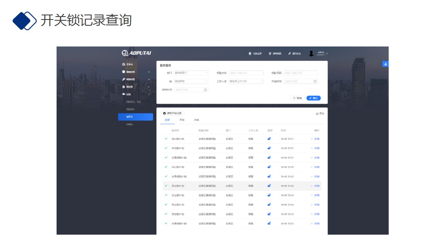
Task: Click the 读取开锁记录 button
Action: (172, 113)
